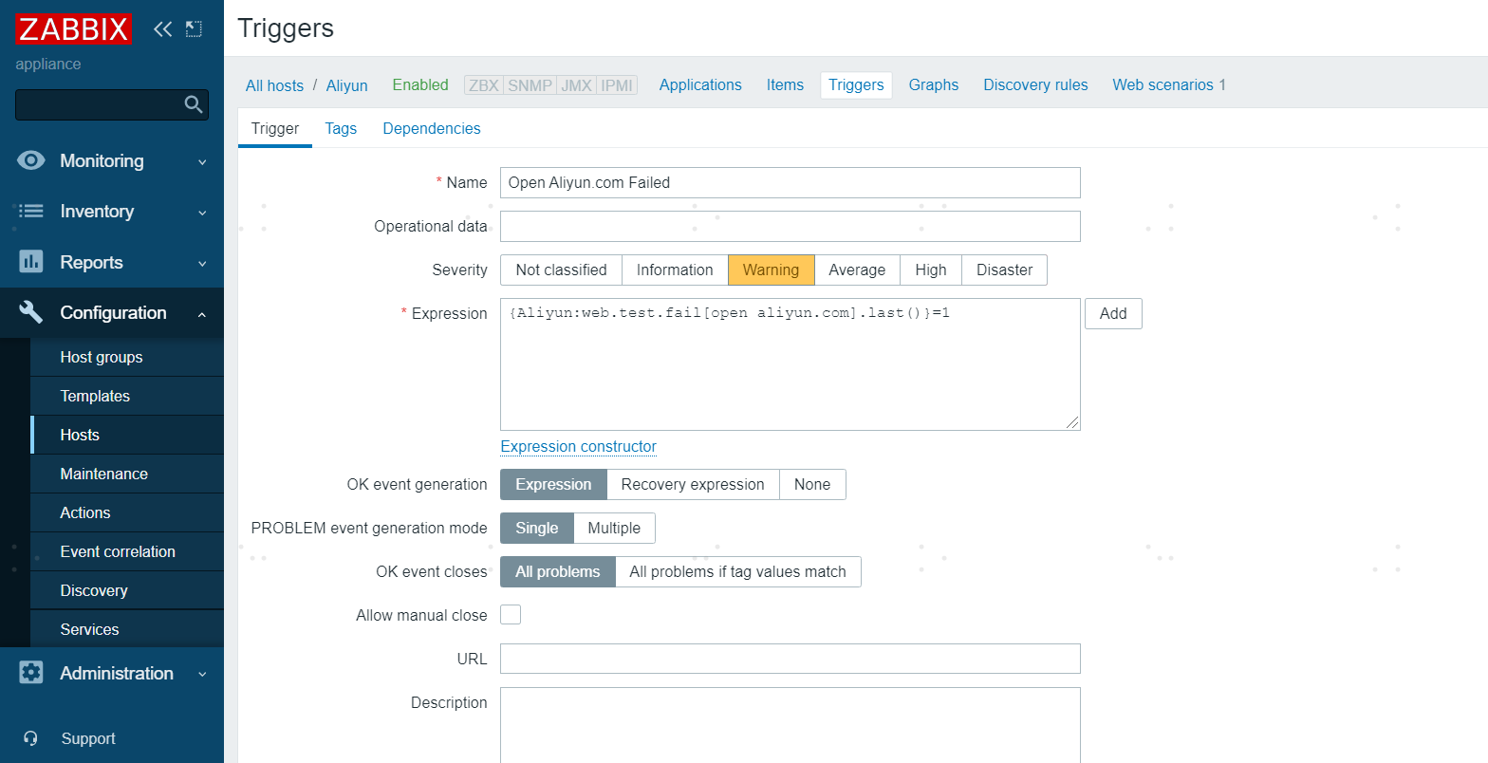Set severity to Information
The height and width of the screenshot is (763, 1488).
click(675, 270)
